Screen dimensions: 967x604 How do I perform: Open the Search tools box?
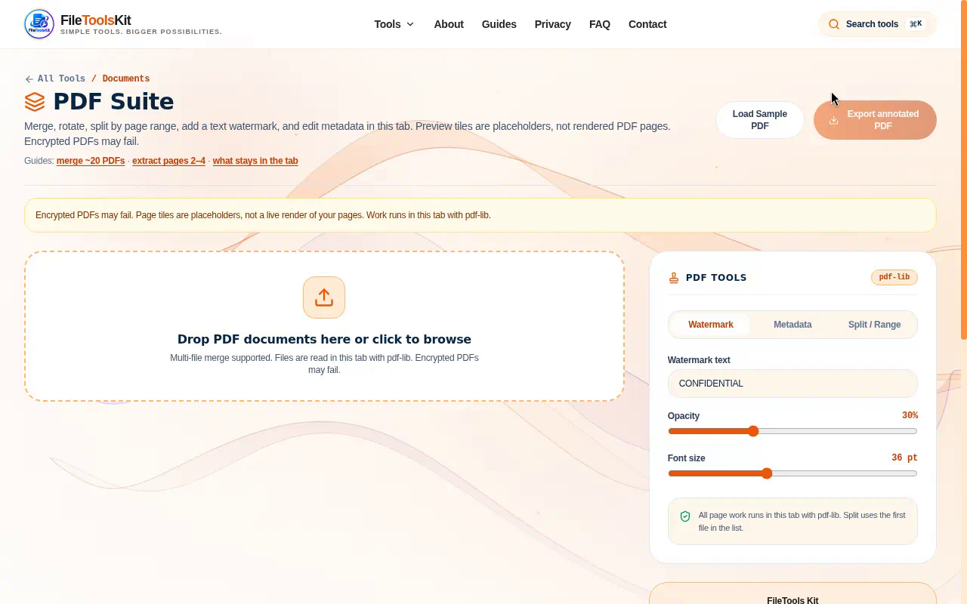tap(877, 24)
